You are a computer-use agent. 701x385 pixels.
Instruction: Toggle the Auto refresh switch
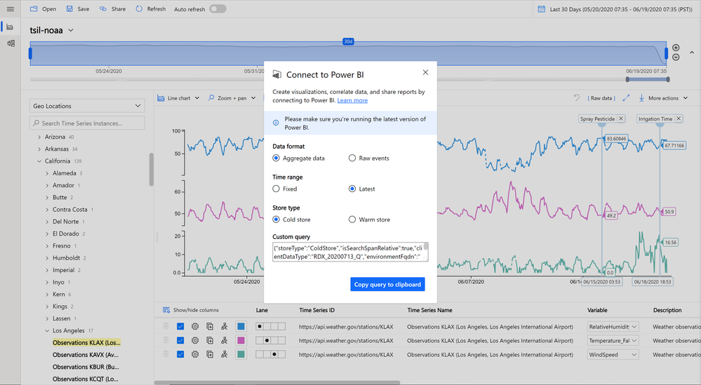pos(218,9)
